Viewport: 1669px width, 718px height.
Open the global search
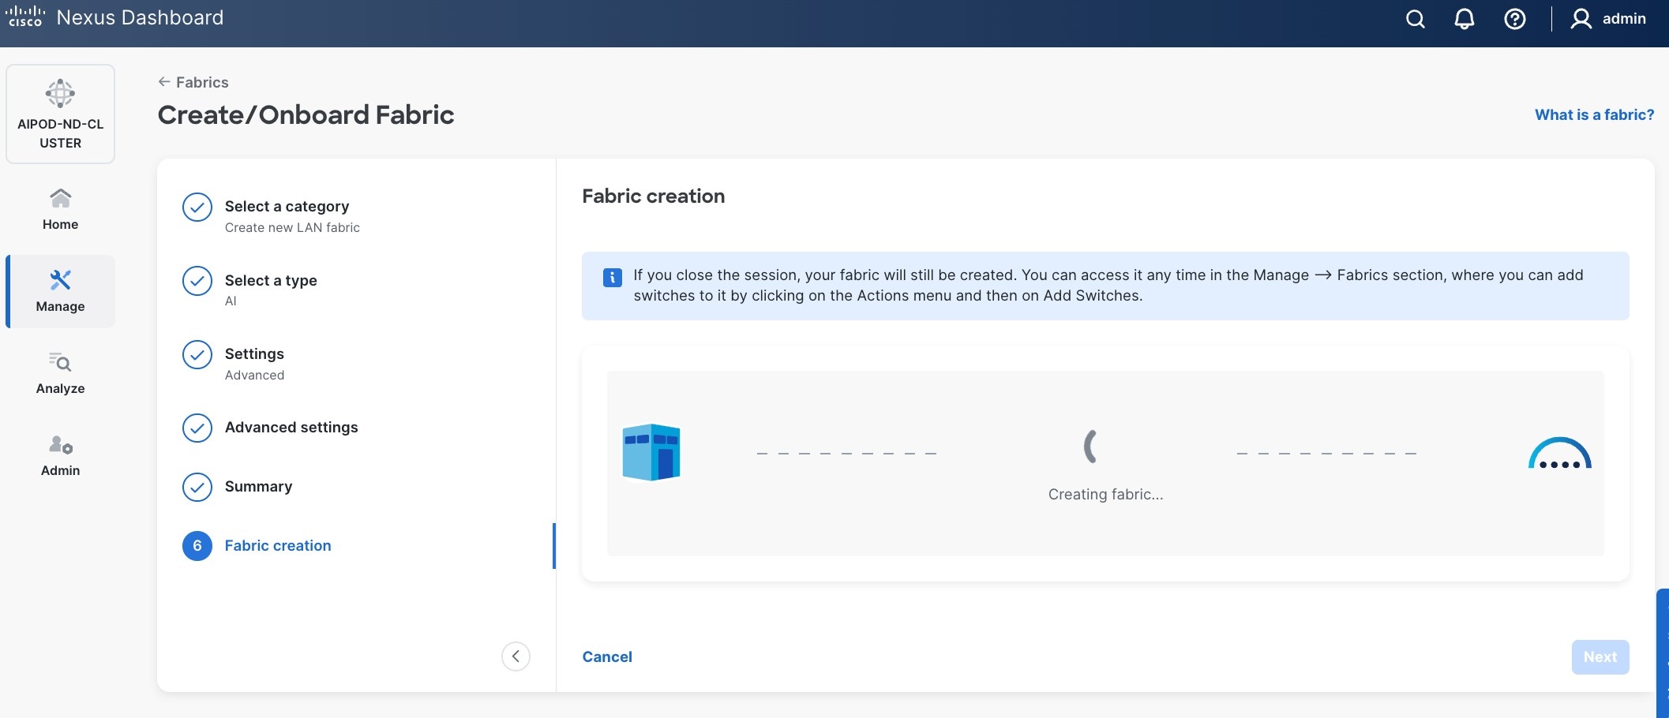[1414, 18]
